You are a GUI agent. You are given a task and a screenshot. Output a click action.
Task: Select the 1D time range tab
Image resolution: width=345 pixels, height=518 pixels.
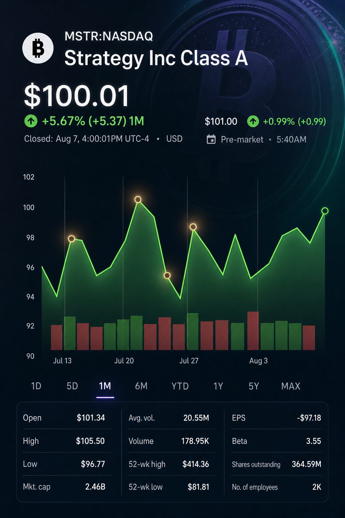36,386
